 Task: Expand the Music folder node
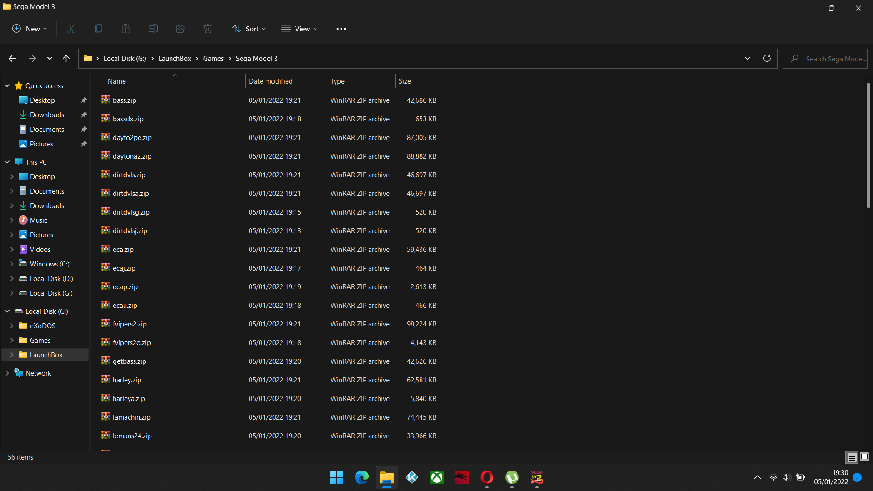(x=12, y=220)
